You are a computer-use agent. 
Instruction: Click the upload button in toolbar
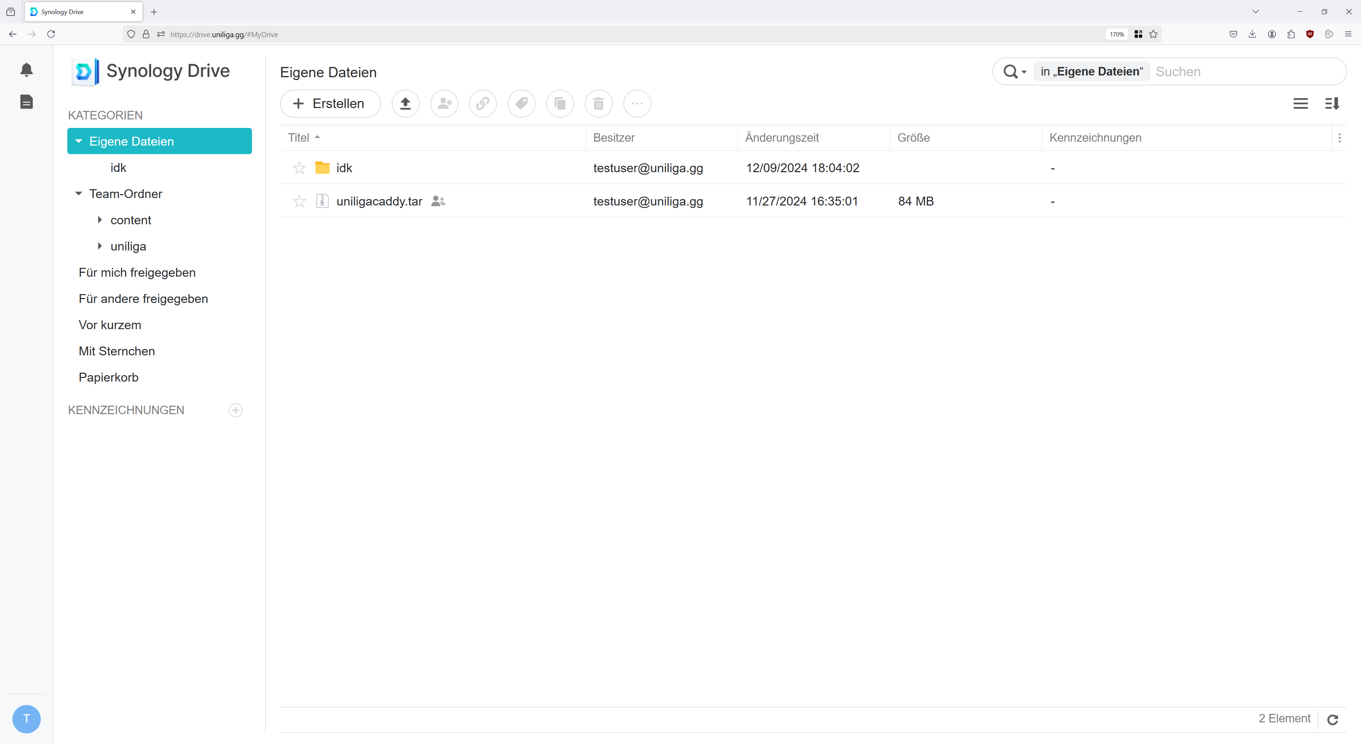pos(405,103)
